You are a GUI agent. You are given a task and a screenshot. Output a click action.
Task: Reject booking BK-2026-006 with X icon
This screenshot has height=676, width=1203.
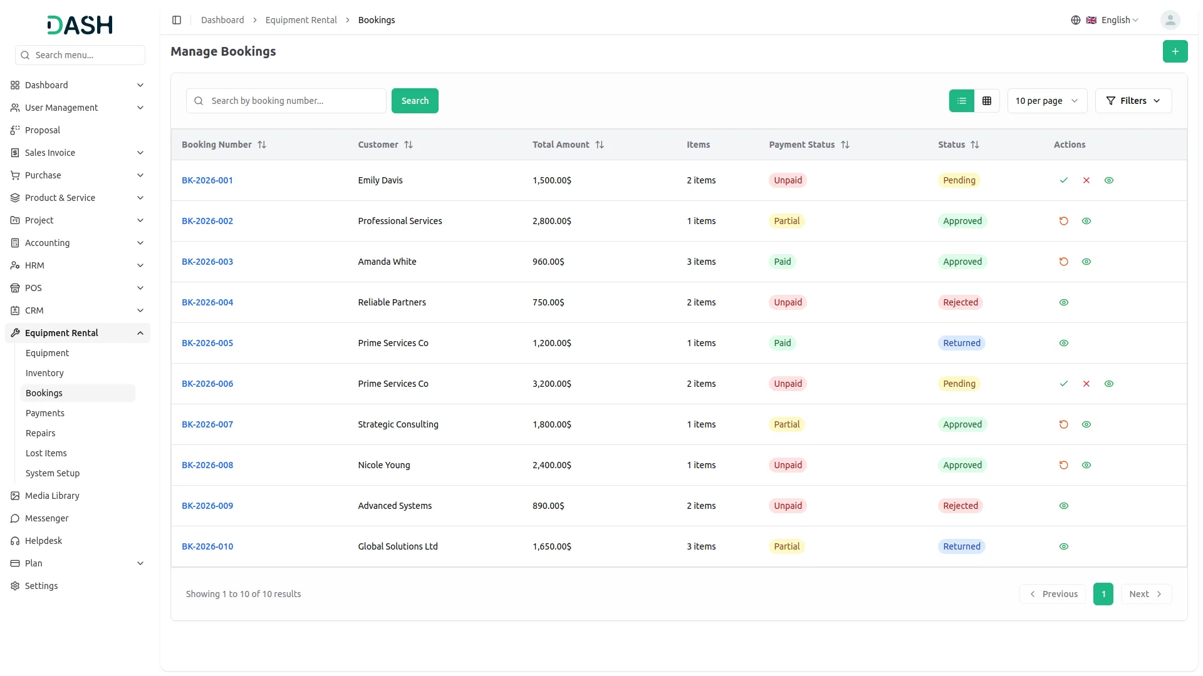(x=1086, y=384)
